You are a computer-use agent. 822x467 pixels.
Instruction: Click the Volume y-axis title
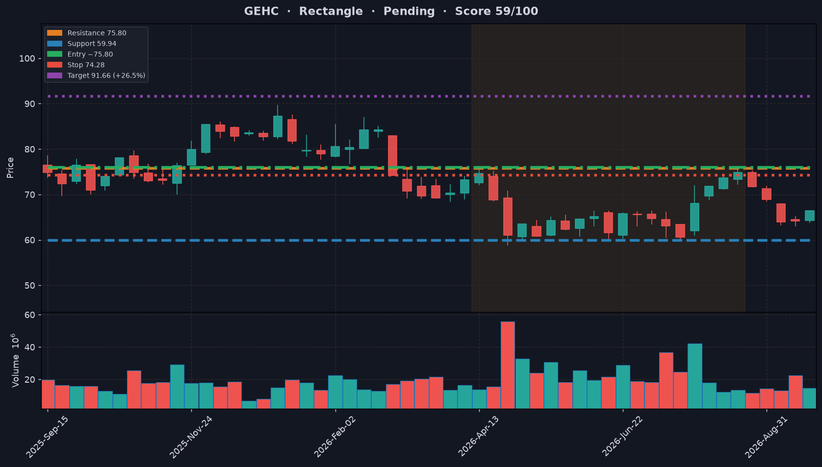coord(15,360)
